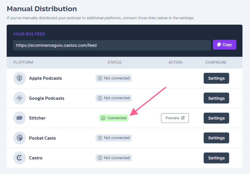Viewport: 250px width, 174px height.
Task: Click the Castro Not connected status badge
Action: (x=114, y=158)
